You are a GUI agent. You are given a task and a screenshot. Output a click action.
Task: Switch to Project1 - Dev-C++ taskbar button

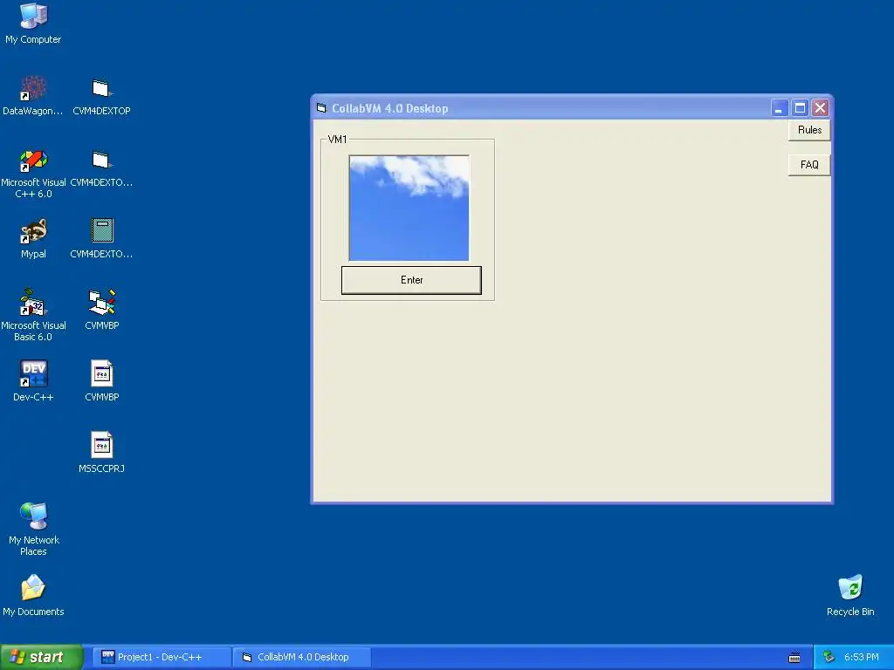(162, 657)
